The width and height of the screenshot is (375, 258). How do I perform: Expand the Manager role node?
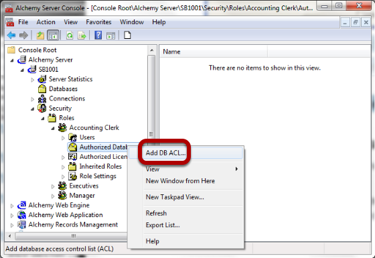pyautogui.click(x=53, y=196)
